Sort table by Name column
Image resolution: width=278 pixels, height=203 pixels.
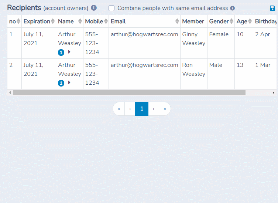80,21
